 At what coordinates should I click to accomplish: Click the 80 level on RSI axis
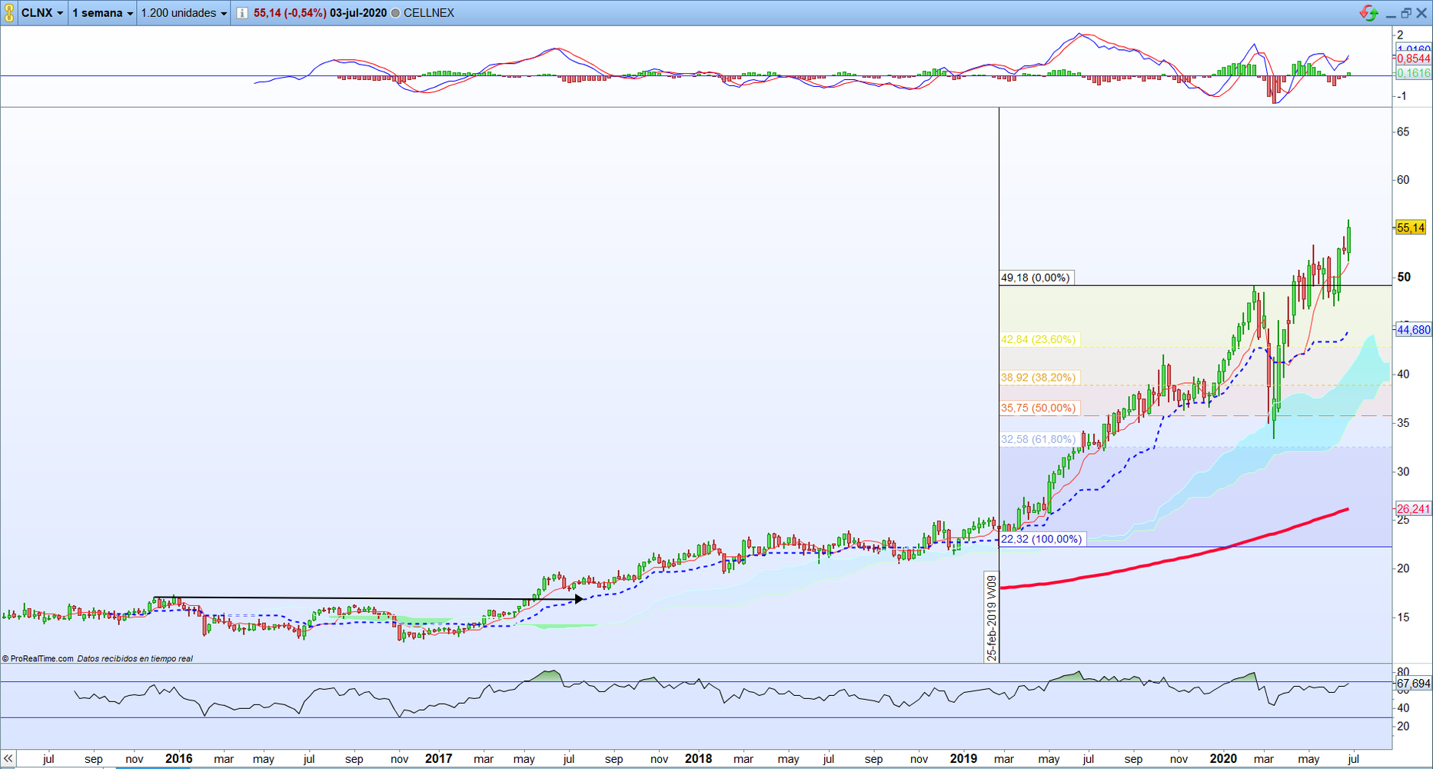[x=1403, y=672]
